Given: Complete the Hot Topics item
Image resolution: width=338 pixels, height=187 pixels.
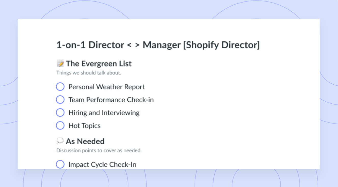Looking at the screenshot, I should pyautogui.click(x=60, y=126).
